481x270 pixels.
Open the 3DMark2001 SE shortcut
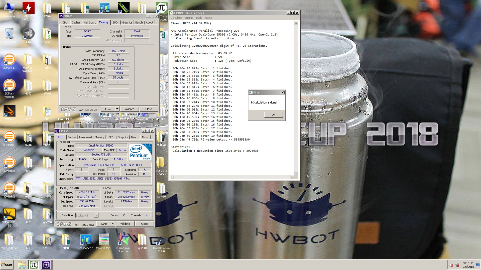pos(9,217)
